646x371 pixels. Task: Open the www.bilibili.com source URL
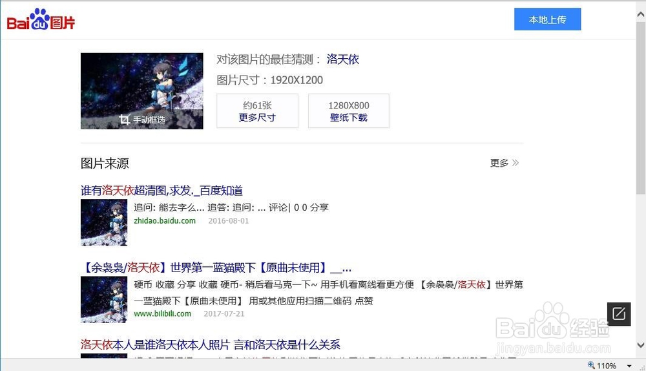tap(162, 313)
